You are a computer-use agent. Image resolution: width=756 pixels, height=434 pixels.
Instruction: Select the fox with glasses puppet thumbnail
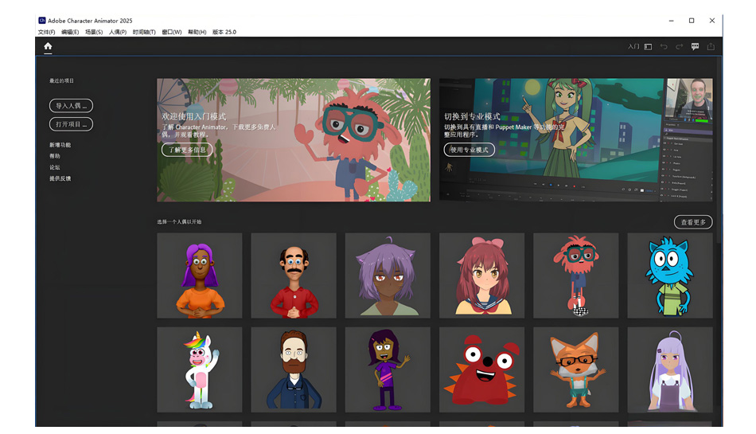point(575,369)
